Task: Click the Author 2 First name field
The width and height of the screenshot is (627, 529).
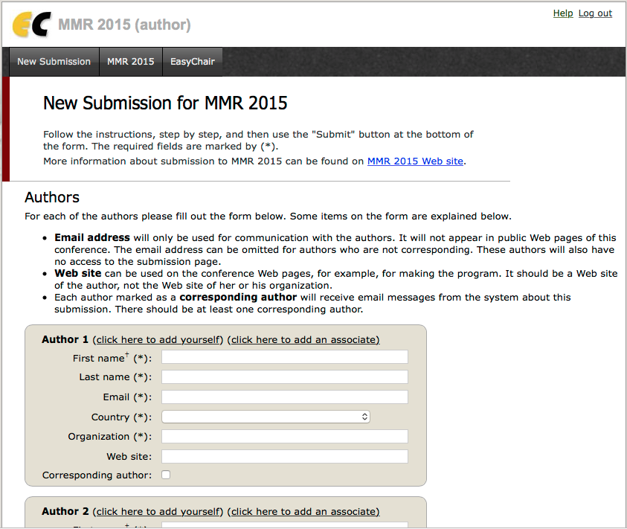Action: [x=284, y=525]
